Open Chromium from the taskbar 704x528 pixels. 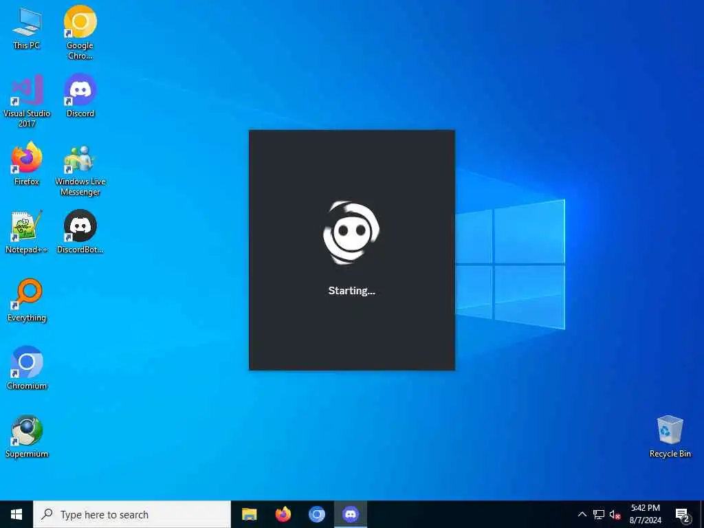[x=317, y=514]
